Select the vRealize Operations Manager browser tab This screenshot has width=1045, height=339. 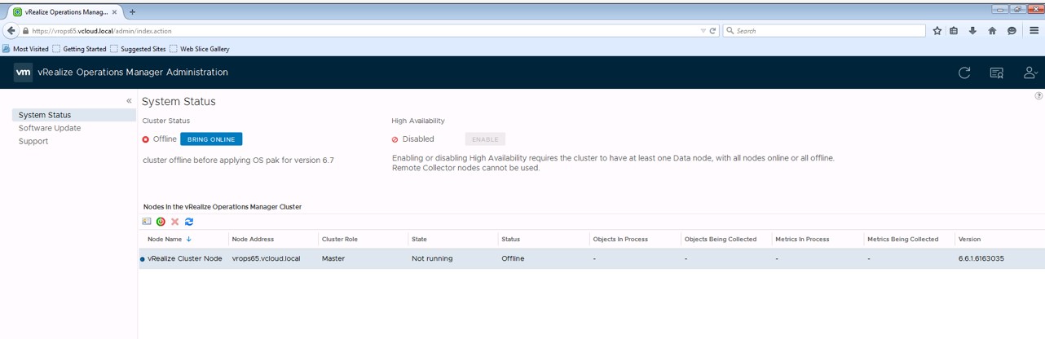[x=65, y=12]
